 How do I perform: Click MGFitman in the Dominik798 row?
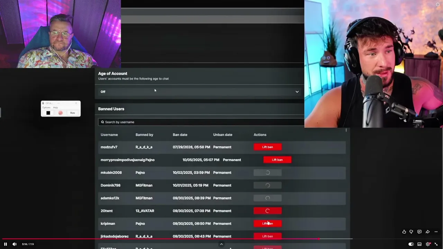coord(144,185)
